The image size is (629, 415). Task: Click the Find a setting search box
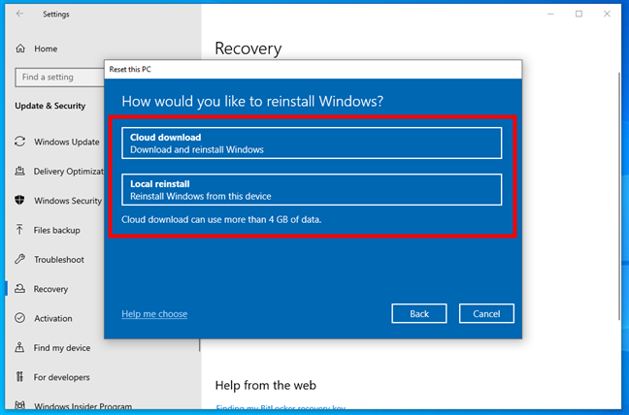[x=60, y=77]
